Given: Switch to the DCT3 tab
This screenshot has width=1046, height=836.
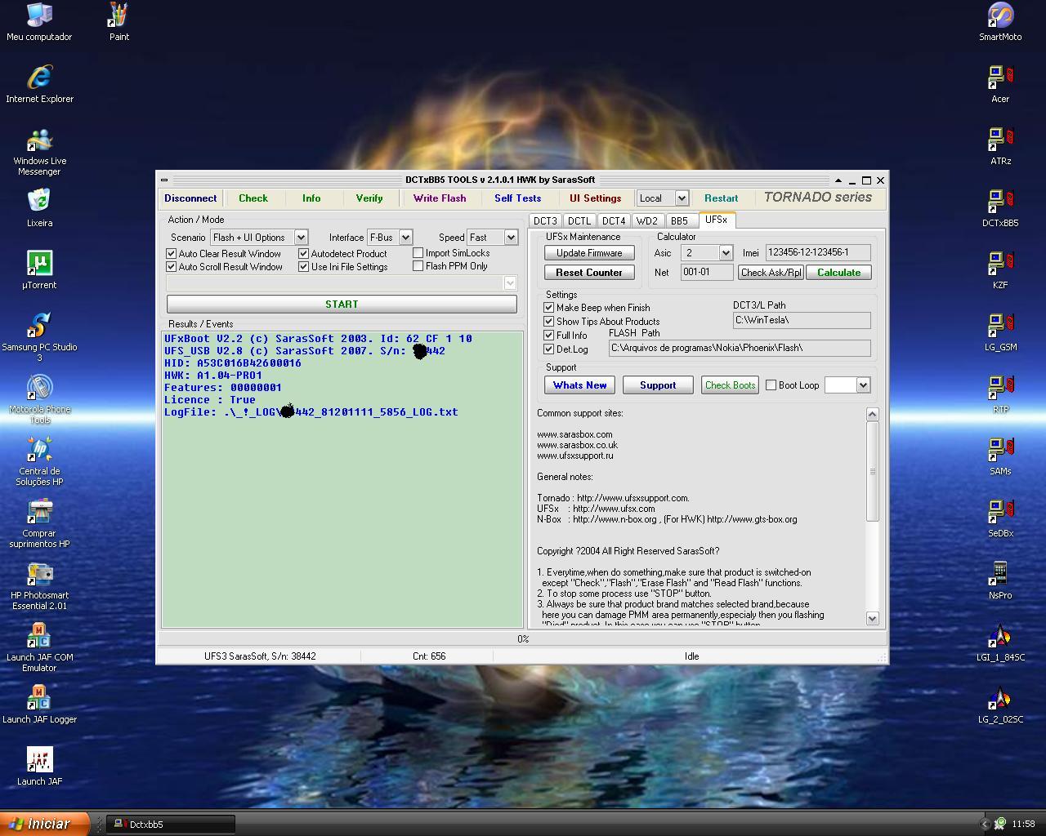Looking at the screenshot, I should point(545,220).
